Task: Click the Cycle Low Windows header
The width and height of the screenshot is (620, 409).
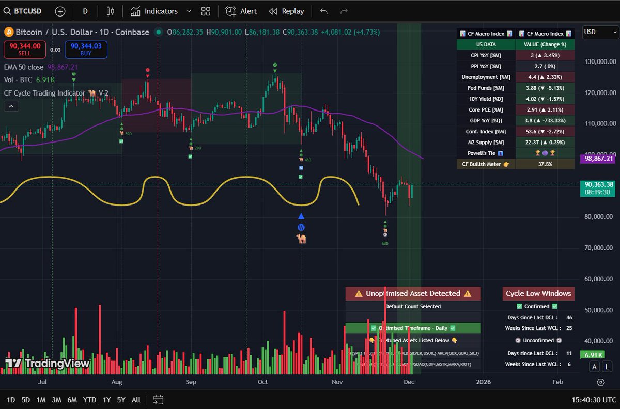Action: 538,293
